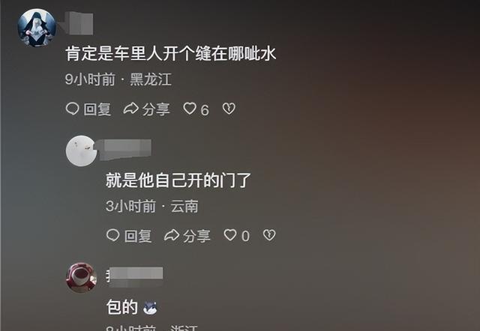Open the hooded figure avatar profile
The image size is (480, 331).
tap(37, 28)
